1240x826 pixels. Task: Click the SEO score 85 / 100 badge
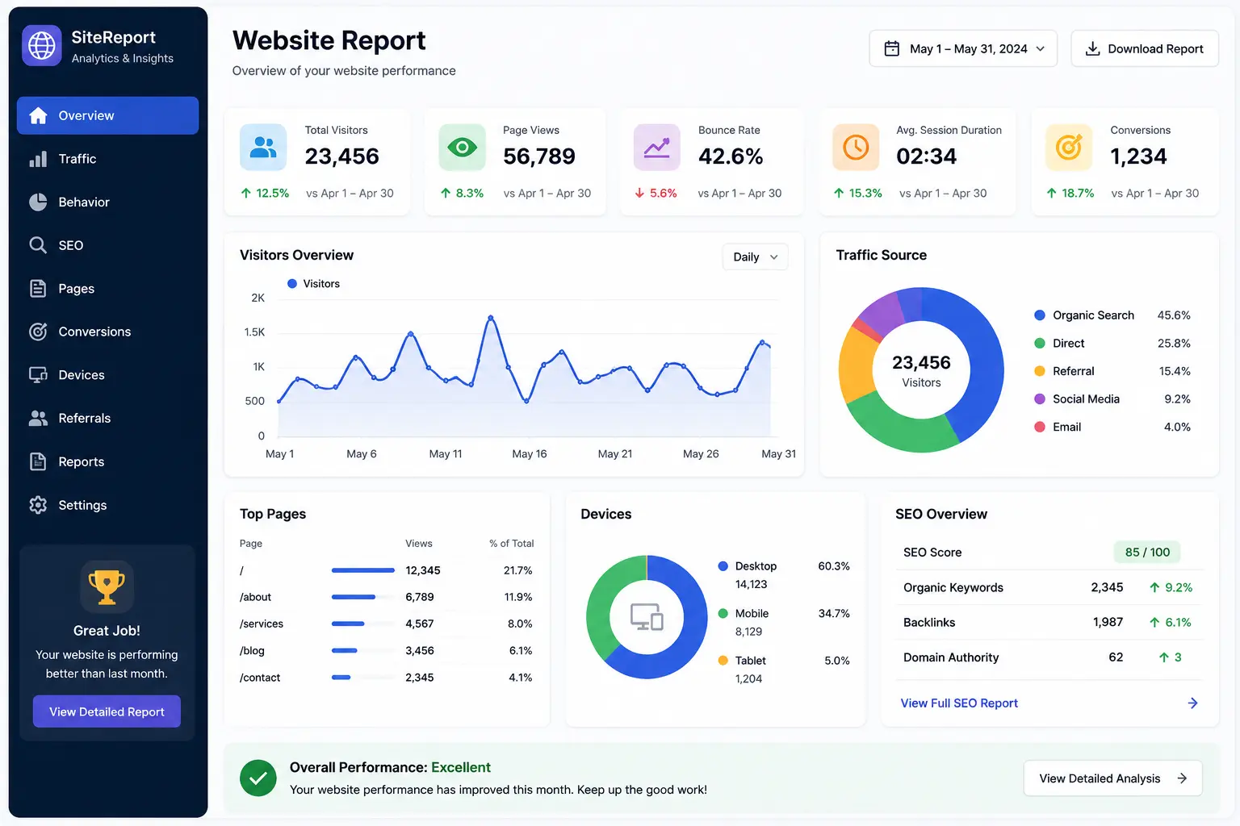click(1147, 552)
